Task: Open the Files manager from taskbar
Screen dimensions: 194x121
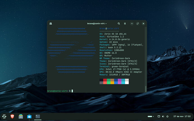Action: [21, 116]
